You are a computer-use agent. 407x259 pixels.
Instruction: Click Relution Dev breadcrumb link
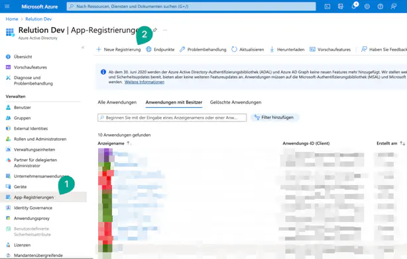coord(38,19)
